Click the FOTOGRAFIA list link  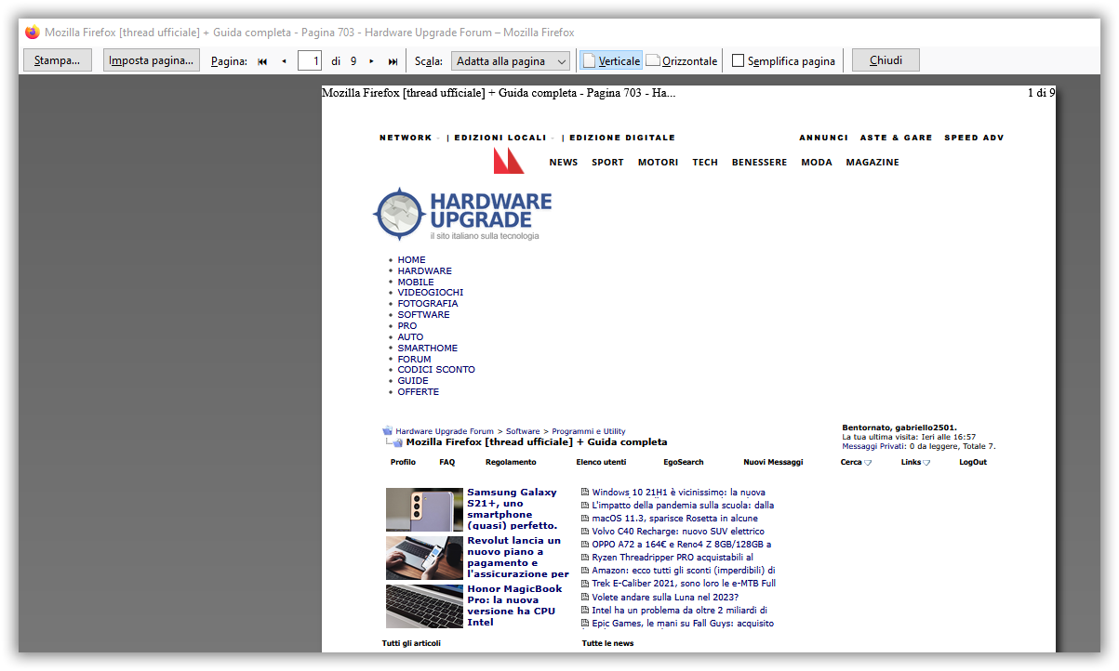coord(428,304)
